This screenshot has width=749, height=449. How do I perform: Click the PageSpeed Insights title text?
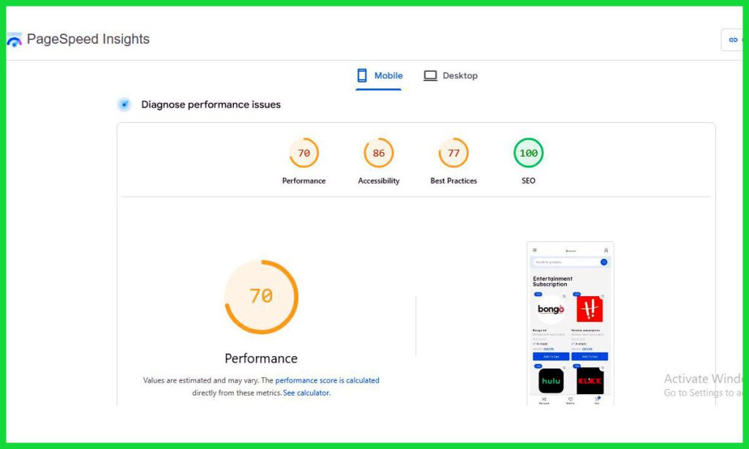pos(88,39)
